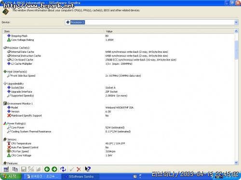This screenshot has width=241, height=180.
Task: Click the refresh update icon in toolbar
Action: tap(63, 169)
